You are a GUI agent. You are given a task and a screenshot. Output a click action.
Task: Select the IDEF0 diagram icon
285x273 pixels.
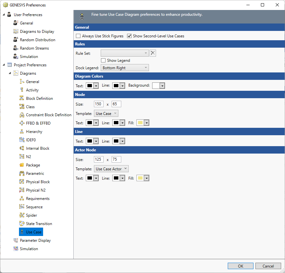tap(22, 140)
